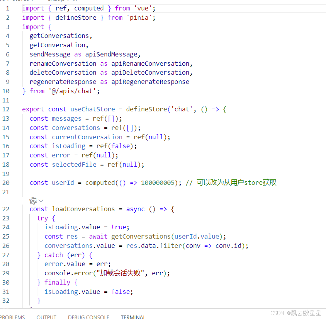The height and width of the screenshot is (319, 326).
Task: Click the AI assistant icon above loadConversations
Action: coord(33,201)
